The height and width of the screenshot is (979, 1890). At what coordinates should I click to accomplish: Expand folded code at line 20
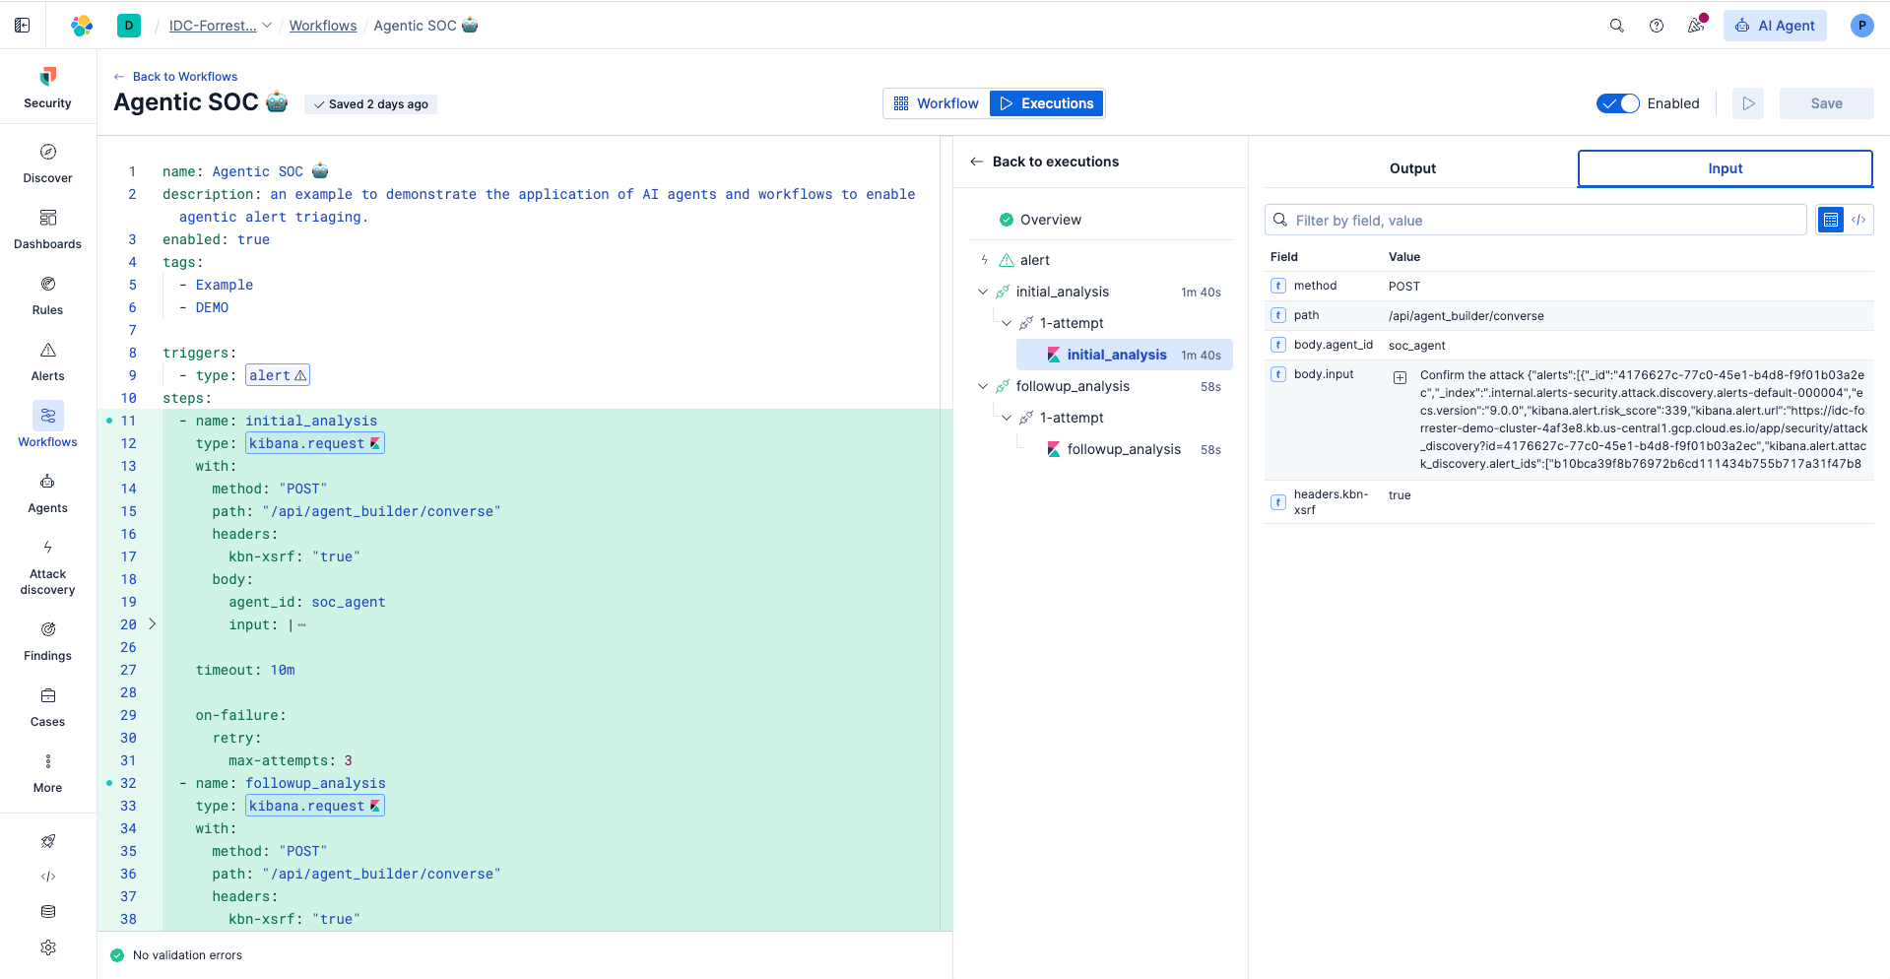152,624
